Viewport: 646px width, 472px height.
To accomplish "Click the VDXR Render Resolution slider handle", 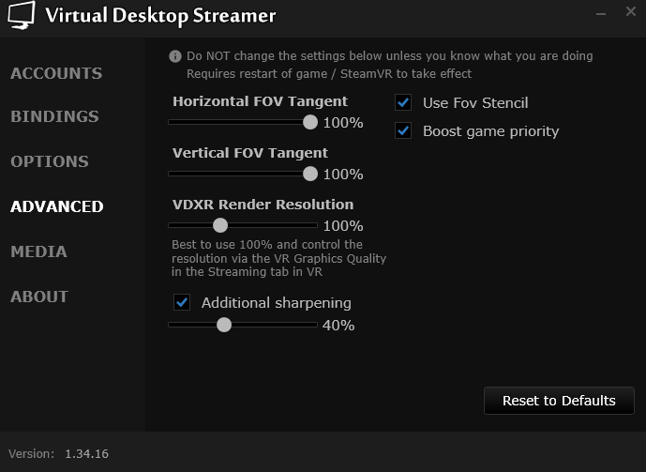I will (220, 225).
